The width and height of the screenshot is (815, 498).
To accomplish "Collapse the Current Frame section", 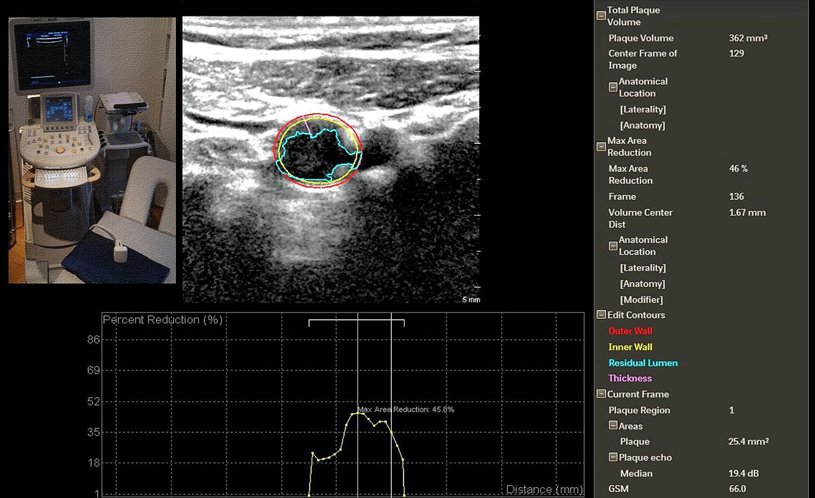I will click(x=601, y=394).
